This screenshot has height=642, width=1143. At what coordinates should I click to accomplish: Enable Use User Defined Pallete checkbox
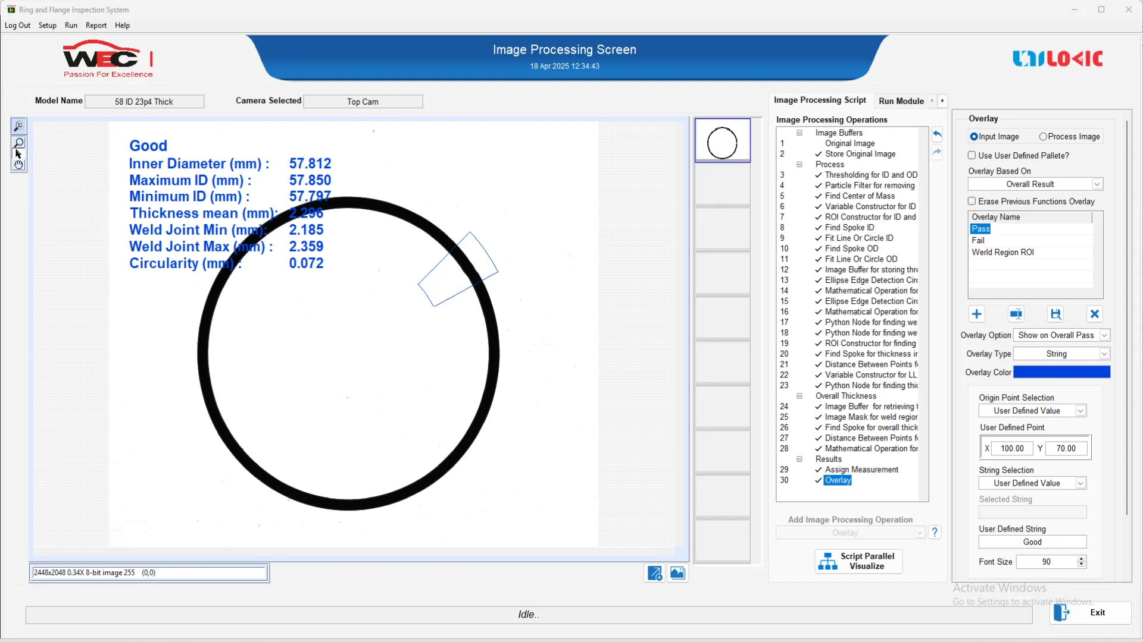click(972, 155)
